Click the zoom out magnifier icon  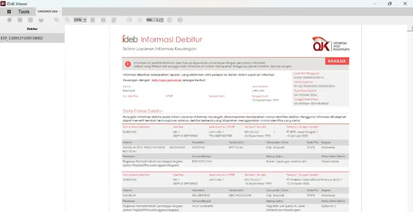pyautogui.click(x=67, y=20)
